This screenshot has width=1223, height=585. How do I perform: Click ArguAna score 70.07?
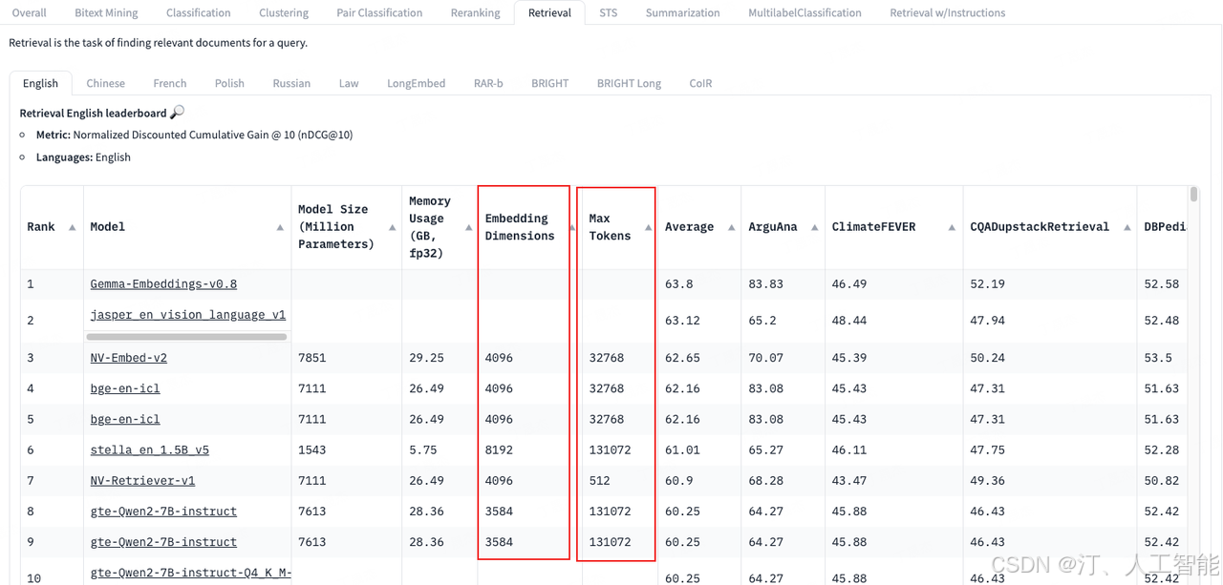[x=765, y=358]
